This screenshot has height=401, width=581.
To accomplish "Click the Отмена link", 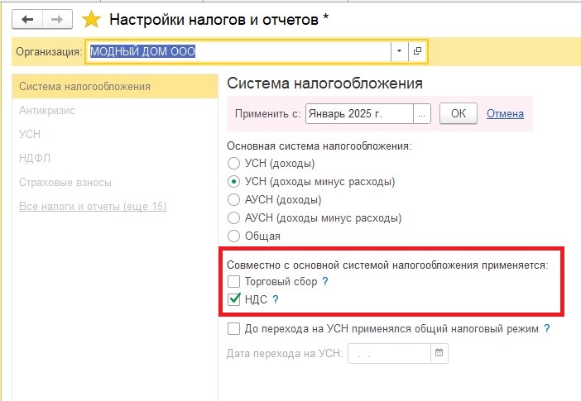I will (505, 113).
